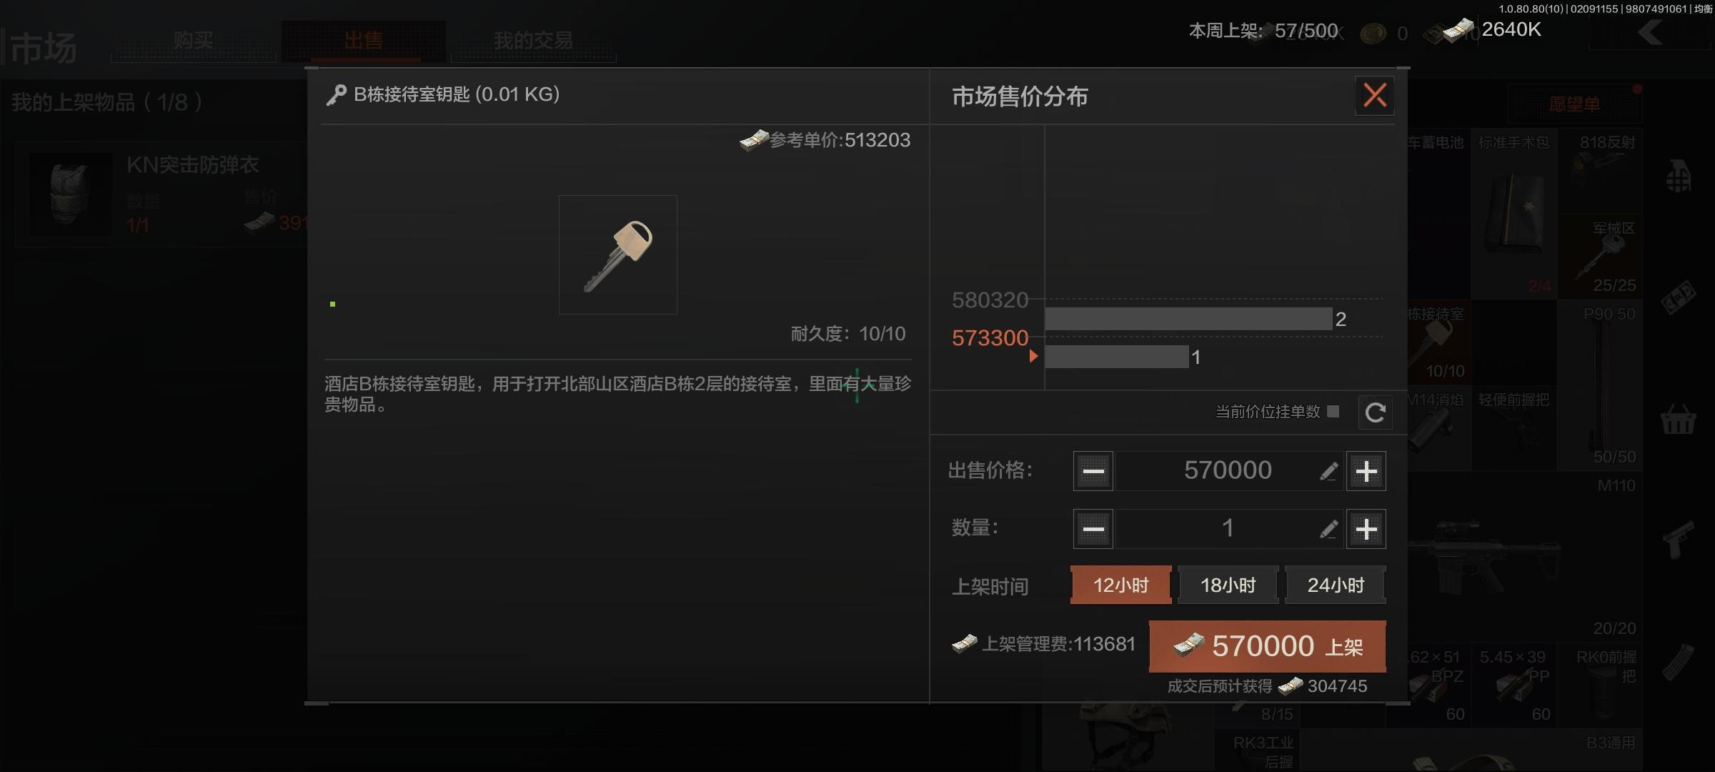Open the 愿望单 wishlist button

[x=1575, y=104]
